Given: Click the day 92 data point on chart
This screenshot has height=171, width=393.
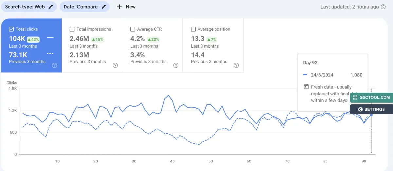Looking at the screenshot, I should pos(371,115).
